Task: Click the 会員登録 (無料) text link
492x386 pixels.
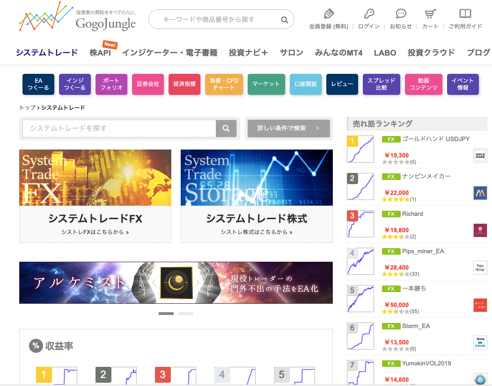Action: tap(329, 27)
